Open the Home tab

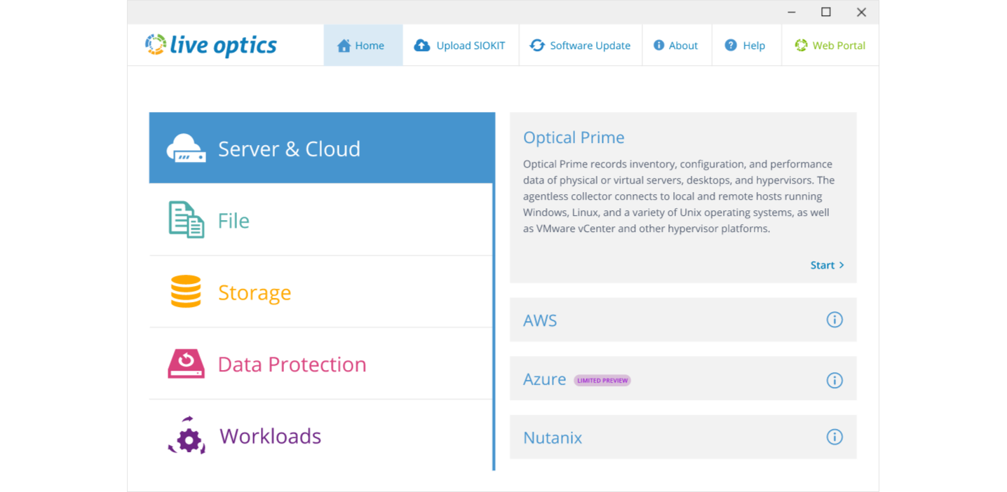click(x=363, y=46)
